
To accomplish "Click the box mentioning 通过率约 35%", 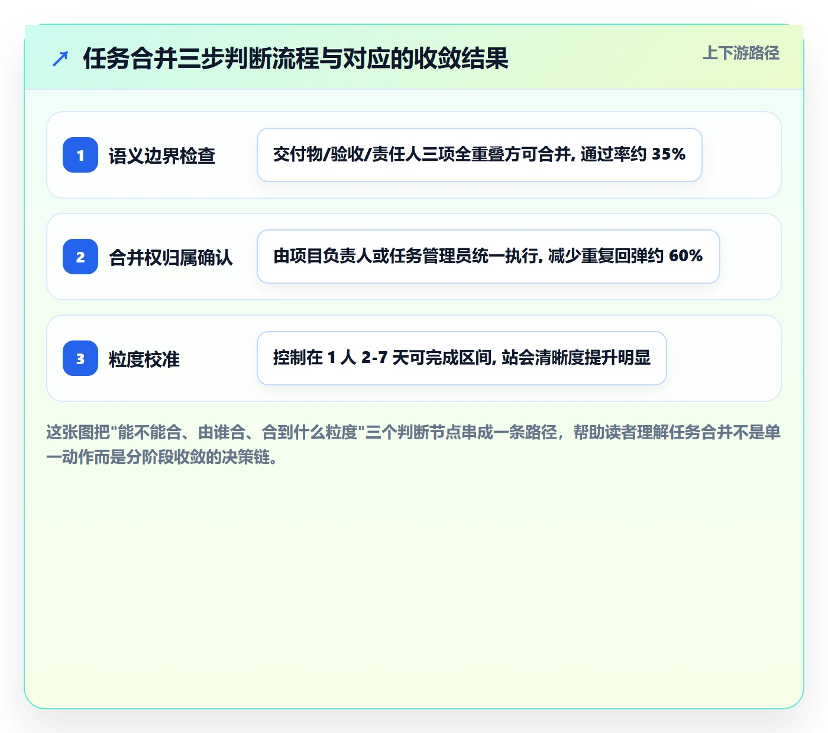I will click(480, 155).
